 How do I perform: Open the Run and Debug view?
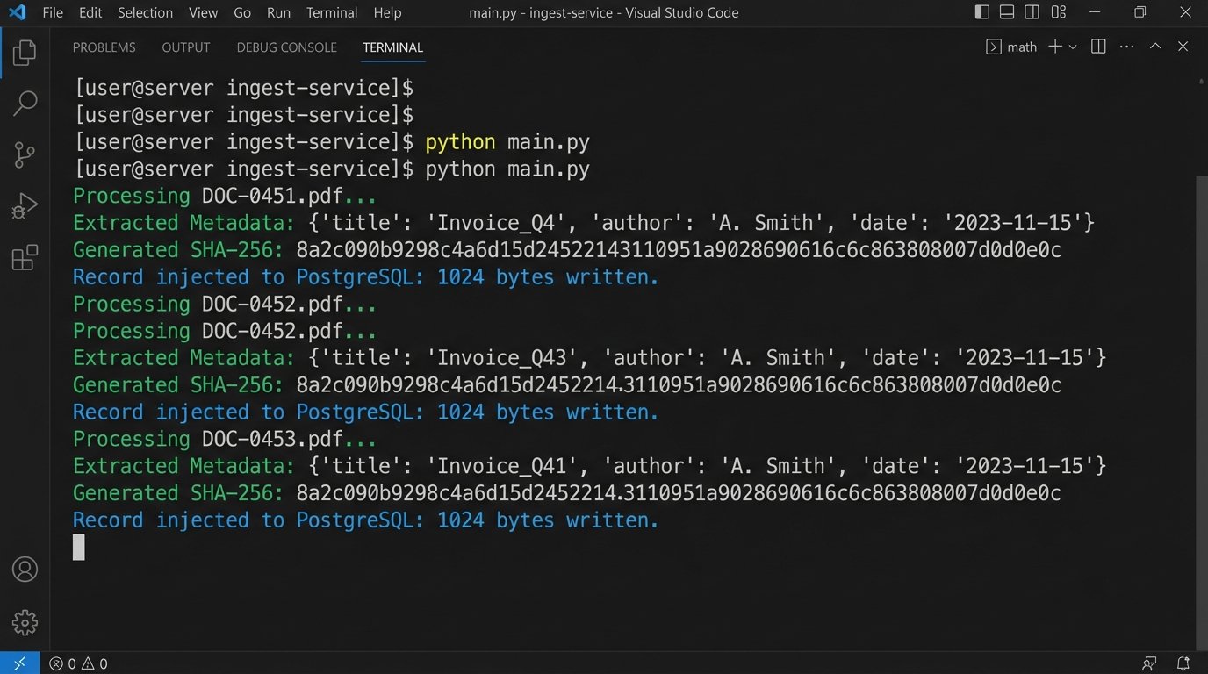click(25, 206)
